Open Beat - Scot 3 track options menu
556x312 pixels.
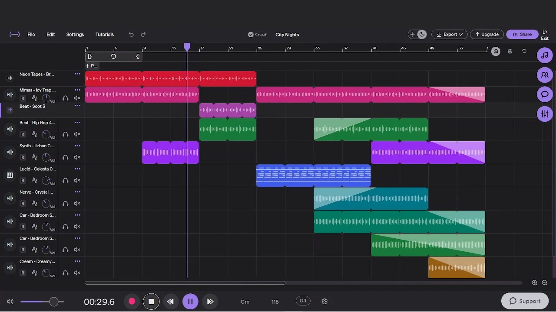(x=77, y=106)
